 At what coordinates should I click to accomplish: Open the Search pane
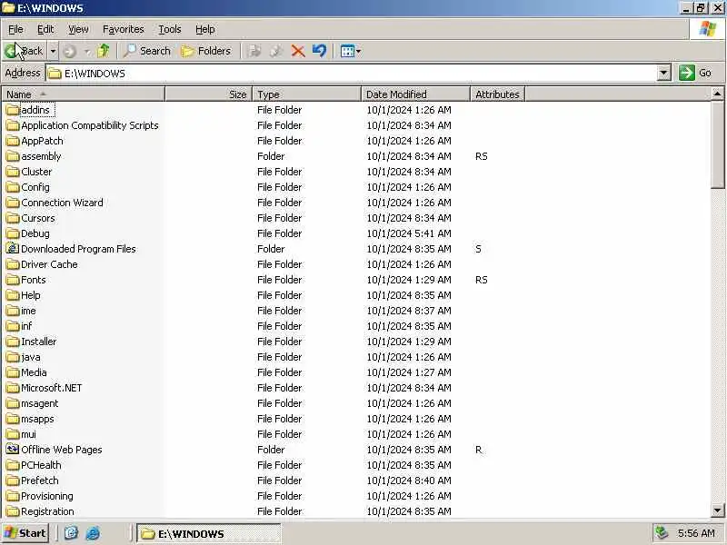(x=146, y=51)
